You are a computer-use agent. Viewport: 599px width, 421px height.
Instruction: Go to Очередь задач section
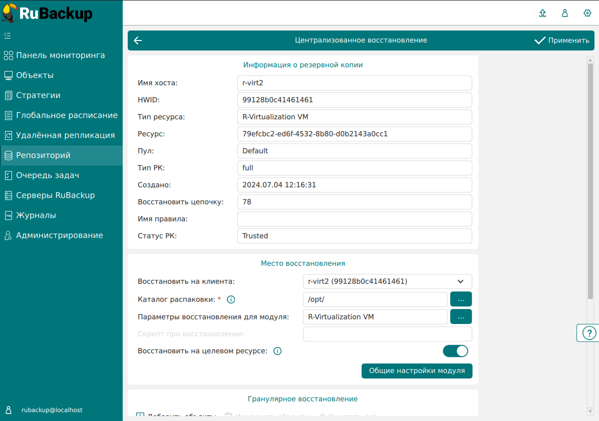(48, 175)
